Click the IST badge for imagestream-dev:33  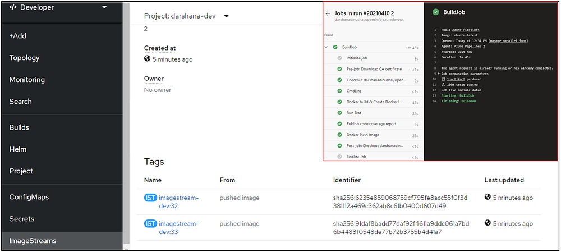click(x=150, y=224)
